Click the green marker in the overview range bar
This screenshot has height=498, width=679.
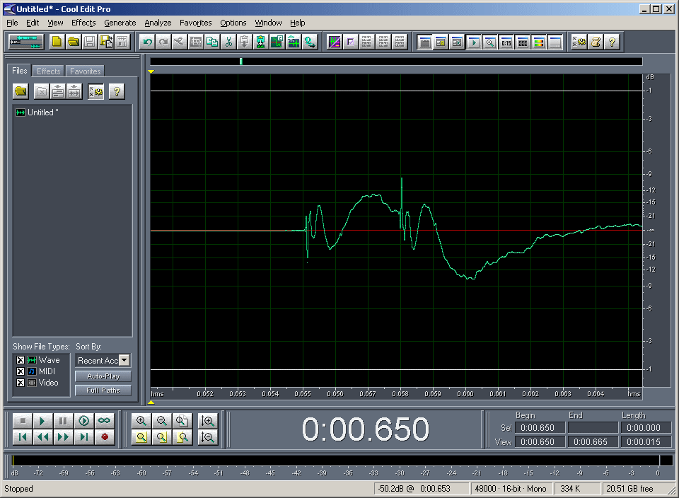[x=241, y=62]
